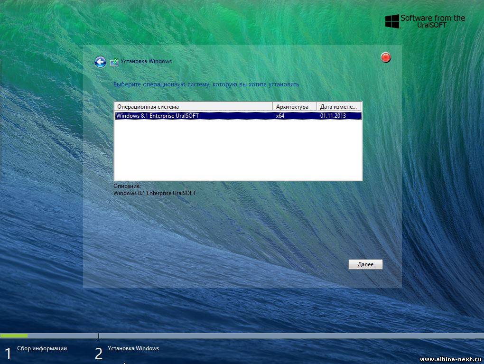Click the Описание description text Windows 8.1 Enterprise
The height and width of the screenshot is (364, 484).
click(x=154, y=193)
